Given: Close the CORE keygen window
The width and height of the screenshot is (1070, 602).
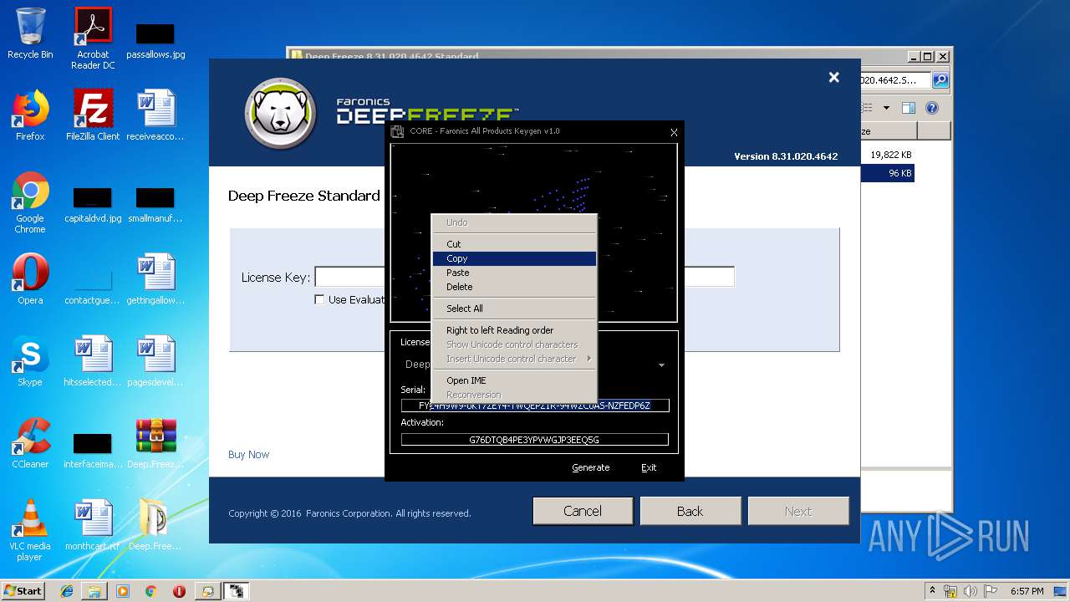Looking at the screenshot, I should (674, 132).
